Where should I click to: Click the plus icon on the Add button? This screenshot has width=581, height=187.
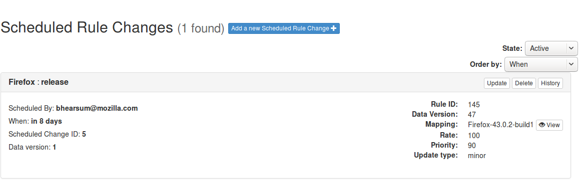click(333, 28)
